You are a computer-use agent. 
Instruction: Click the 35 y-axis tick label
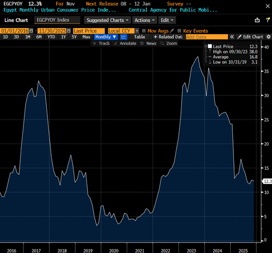click(x=267, y=71)
